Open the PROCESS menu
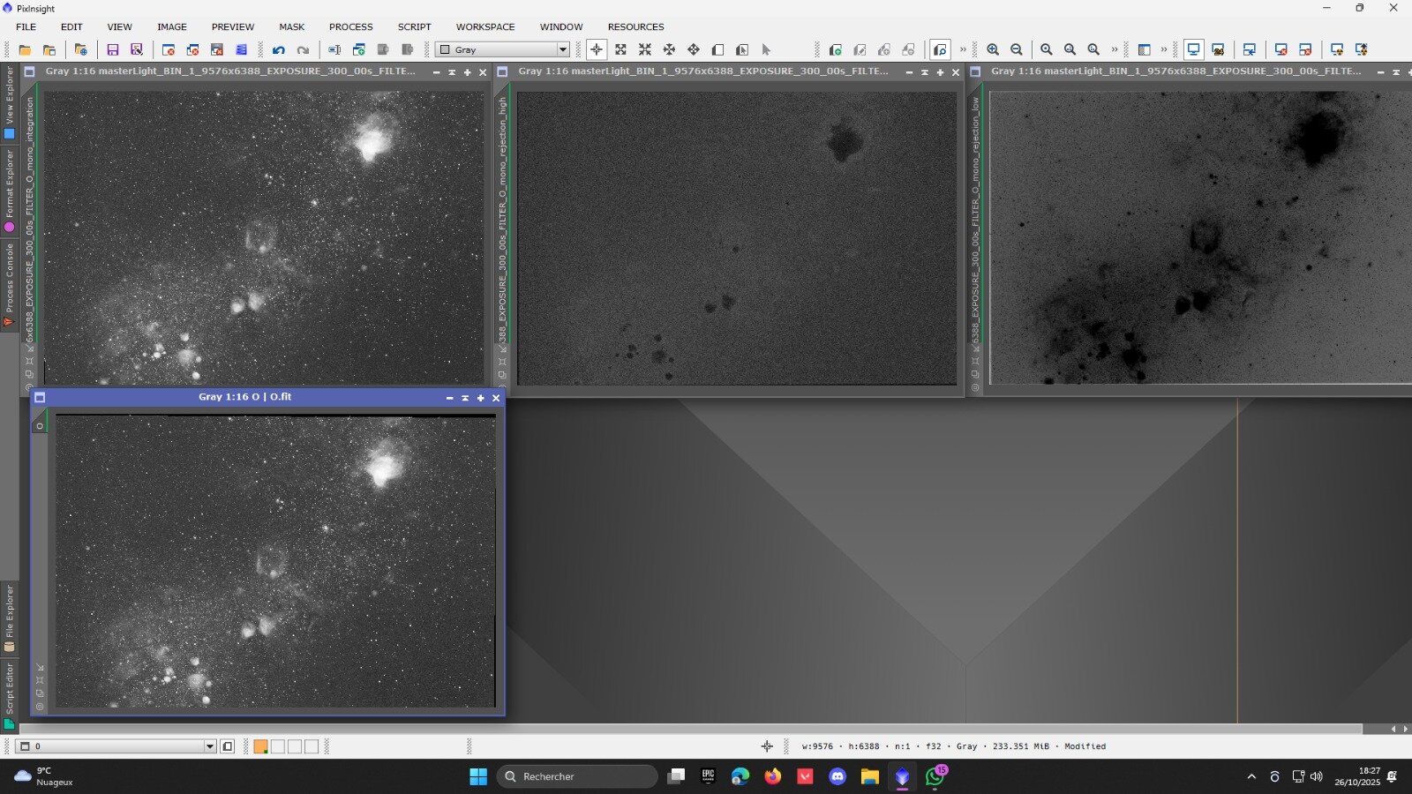 pyautogui.click(x=351, y=26)
